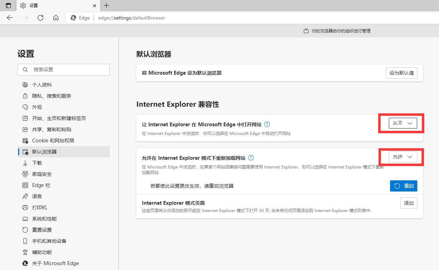Open 隐私、搜索和服务 settings

[64, 96]
